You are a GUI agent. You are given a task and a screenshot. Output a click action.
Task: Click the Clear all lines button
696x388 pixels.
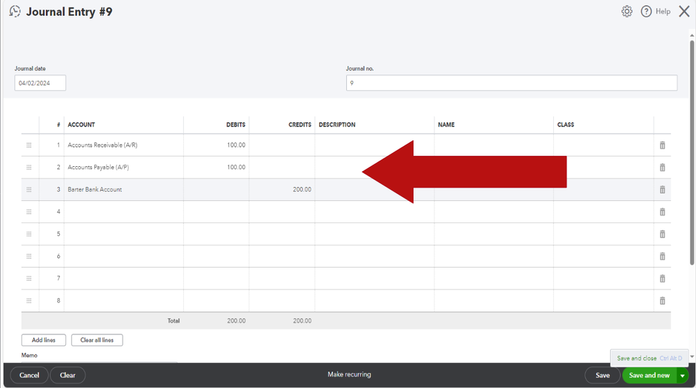click(x=97, y=340)
